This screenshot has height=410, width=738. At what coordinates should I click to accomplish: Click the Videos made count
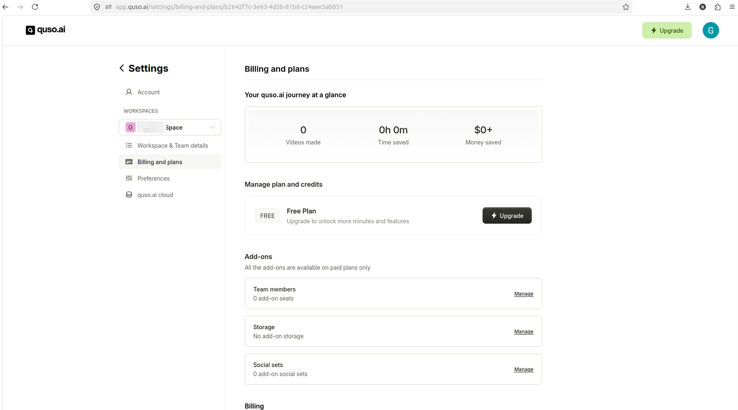pos(303,130)
